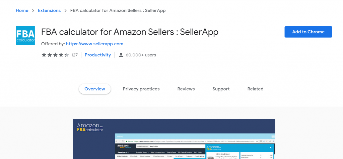Show the Related tab
This screenshot has height=159, width=343.
tap(255, 89)
